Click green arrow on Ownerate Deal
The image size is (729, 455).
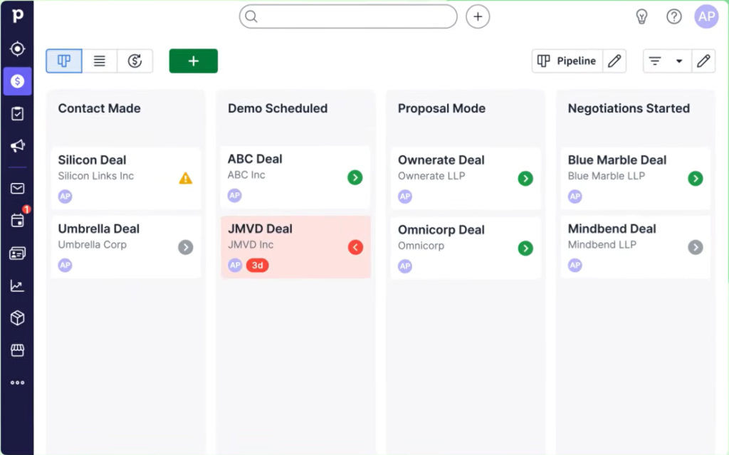coord(525,178)
